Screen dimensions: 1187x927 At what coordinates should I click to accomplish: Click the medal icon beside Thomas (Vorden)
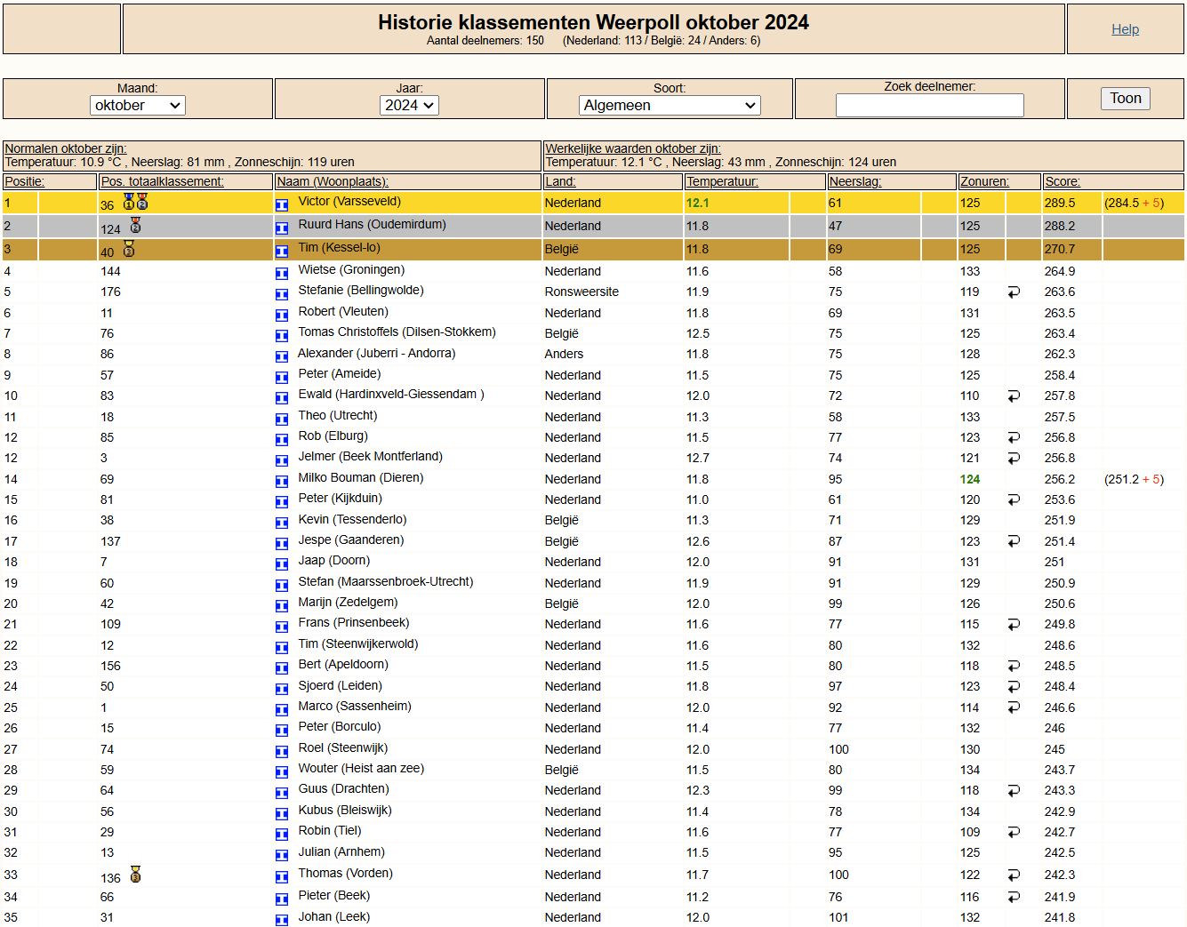(135, 874)
